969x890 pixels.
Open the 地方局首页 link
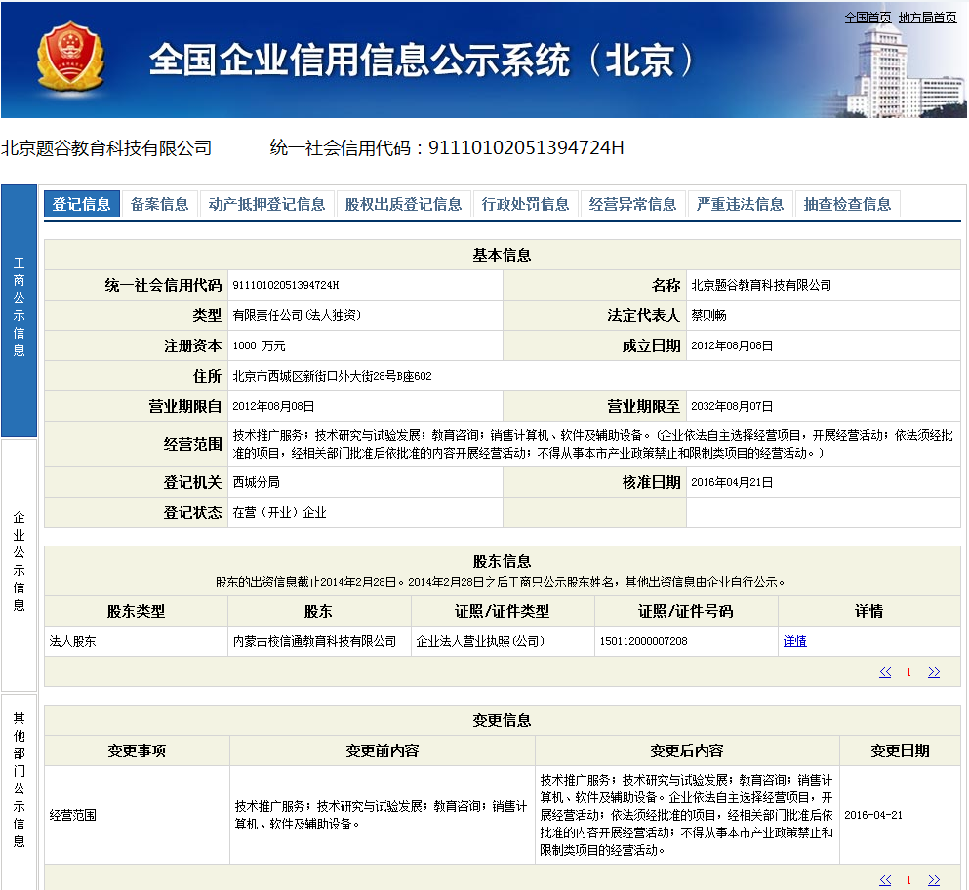927,18
